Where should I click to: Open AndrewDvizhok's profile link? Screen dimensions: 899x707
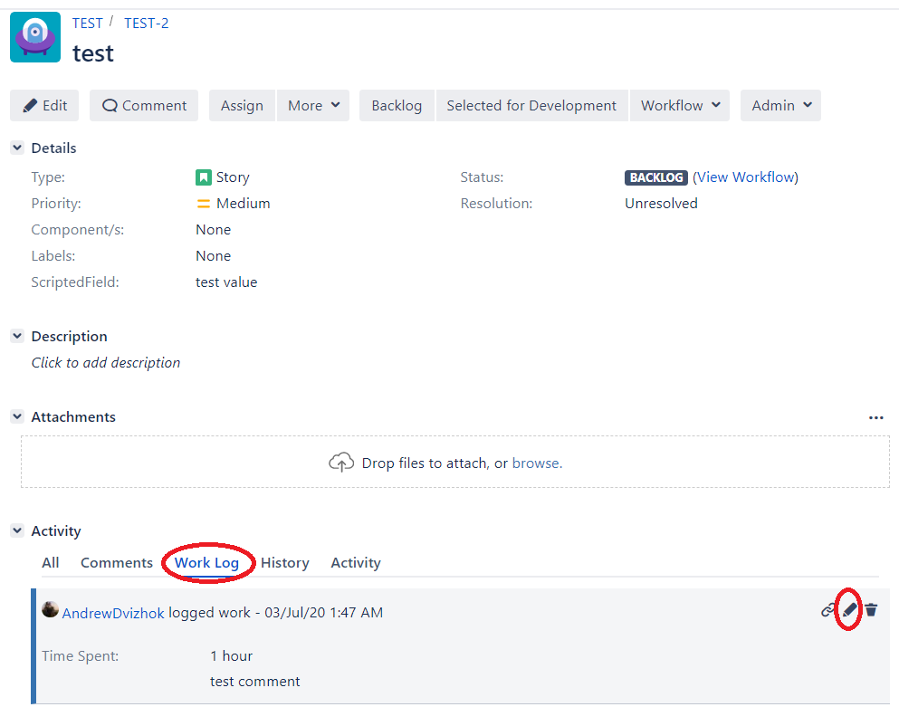[113, 613]
